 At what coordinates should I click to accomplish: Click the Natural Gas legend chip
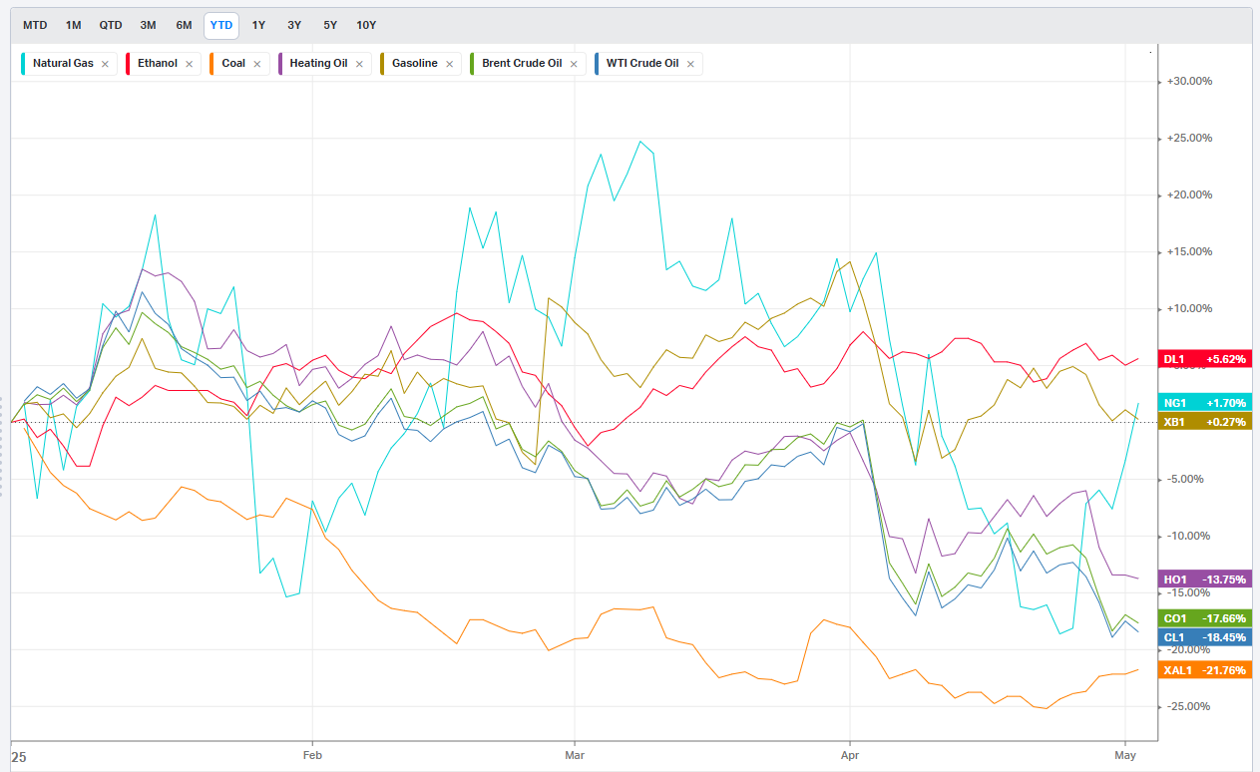tap(69, 64)
